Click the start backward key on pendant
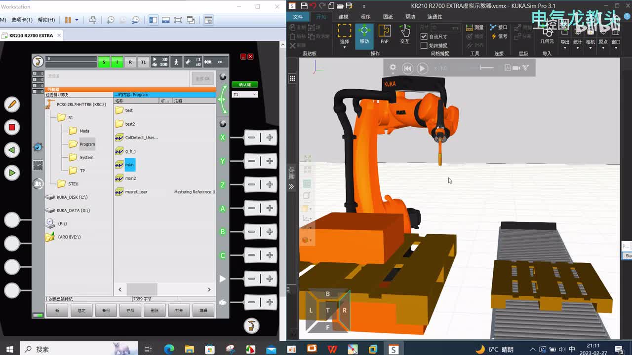 [x=12, y=150]
